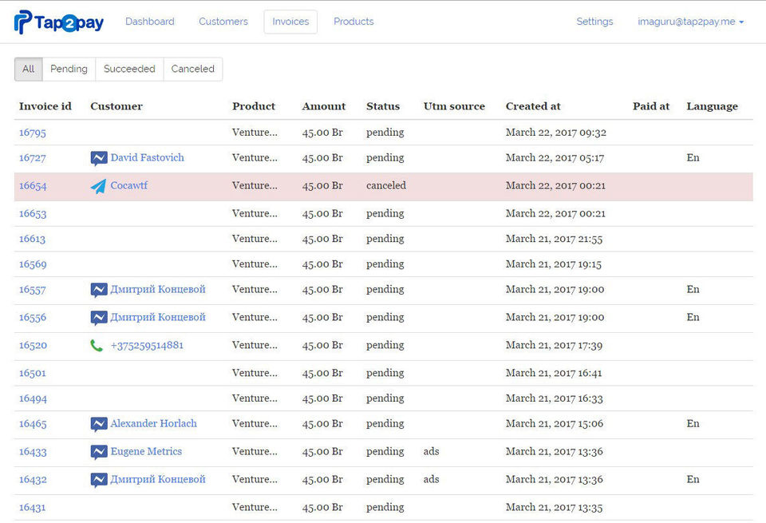This screenshot has height=523, width=766.
Task: Click the messenger icon in invoice 16432 row
Action: tap(99, 480)
